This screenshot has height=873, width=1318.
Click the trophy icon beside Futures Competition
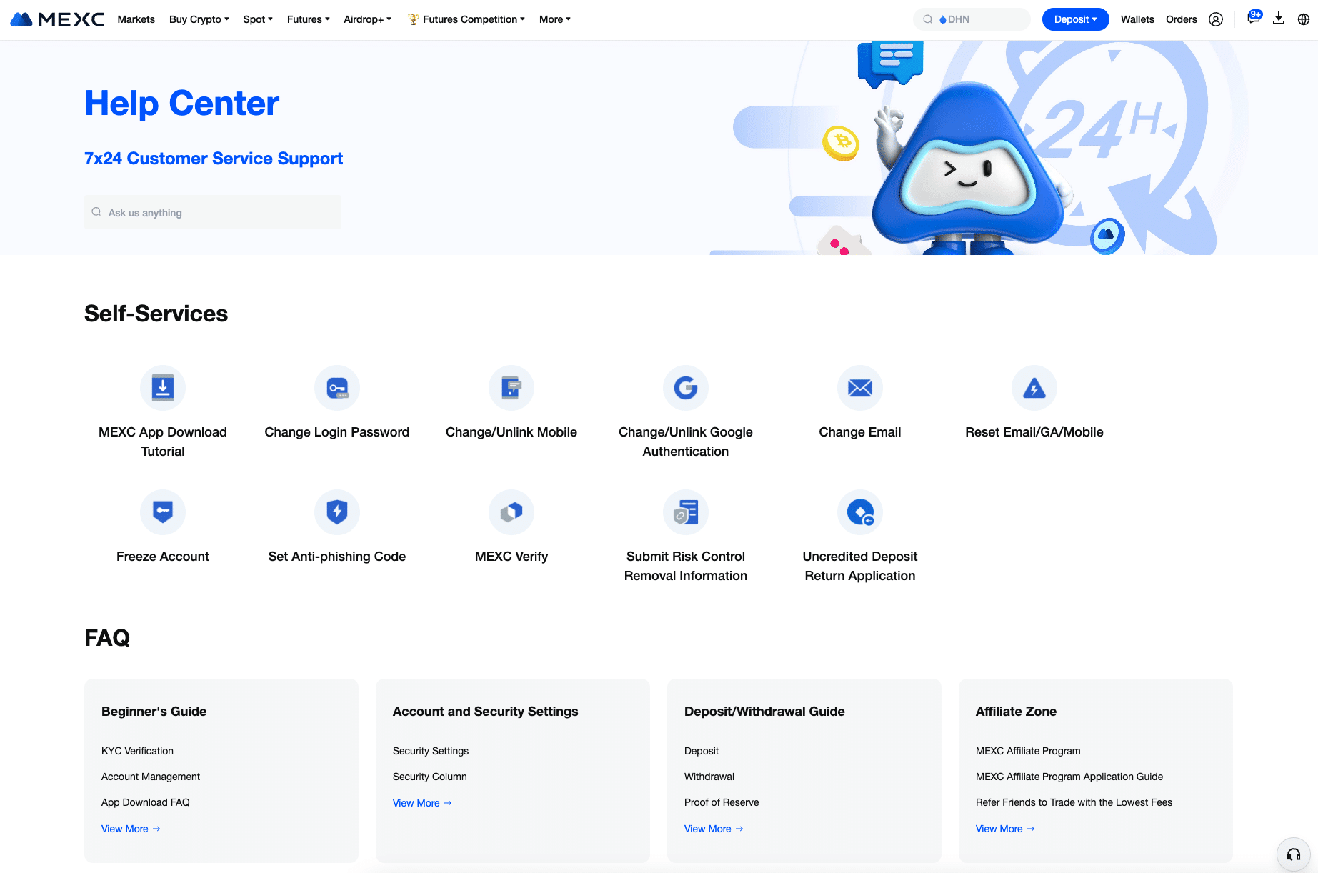pyautogui.click(x=413, y=19)
